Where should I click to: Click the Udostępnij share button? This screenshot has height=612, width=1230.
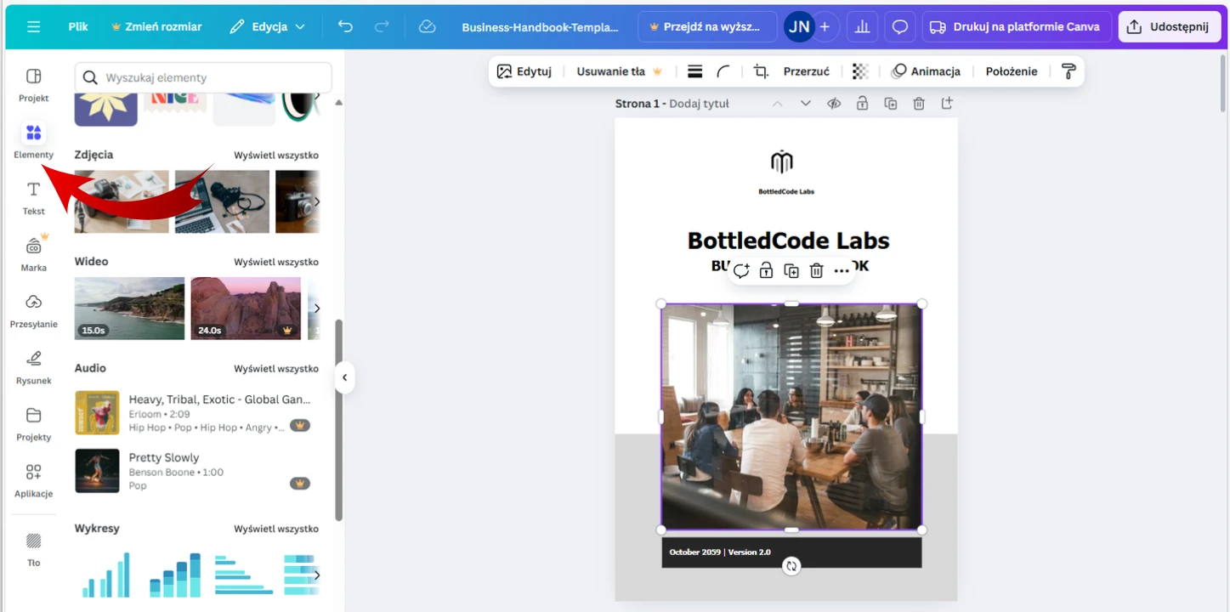coord(1167,26)
